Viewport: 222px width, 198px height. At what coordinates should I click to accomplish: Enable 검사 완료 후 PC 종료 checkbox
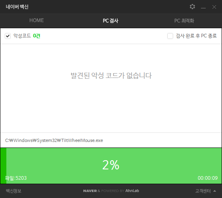[170, 36]
